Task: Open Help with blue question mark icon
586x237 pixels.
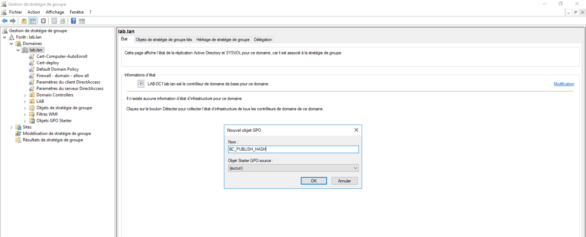Action: point(73,21)
